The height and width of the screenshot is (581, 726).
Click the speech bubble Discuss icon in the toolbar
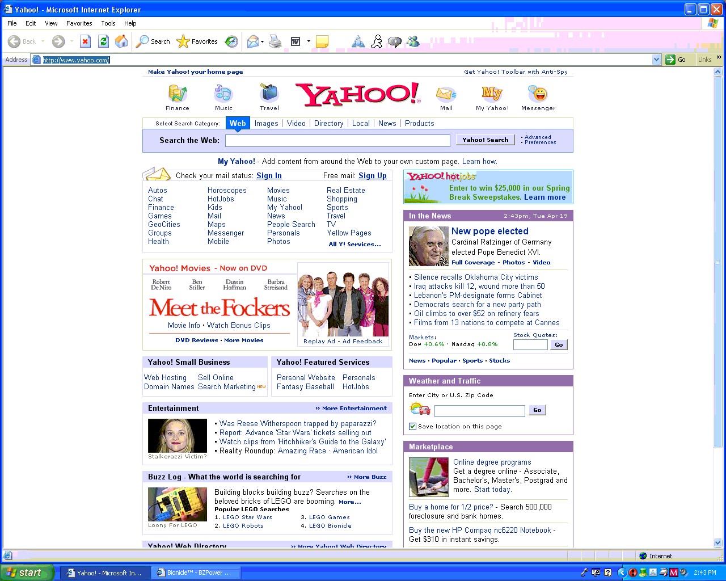coord(395,41)
